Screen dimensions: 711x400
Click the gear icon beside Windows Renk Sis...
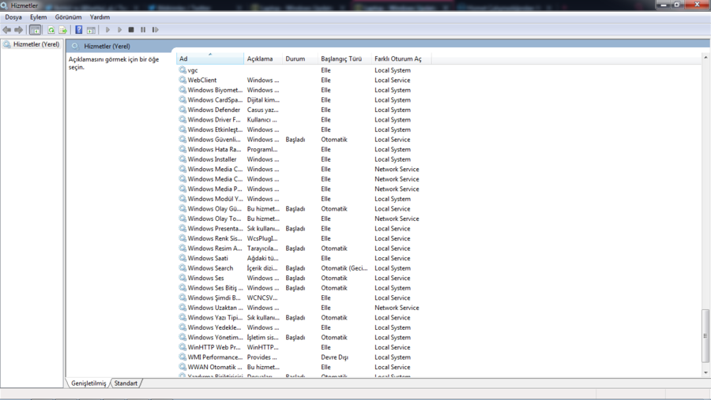(182, 238)
